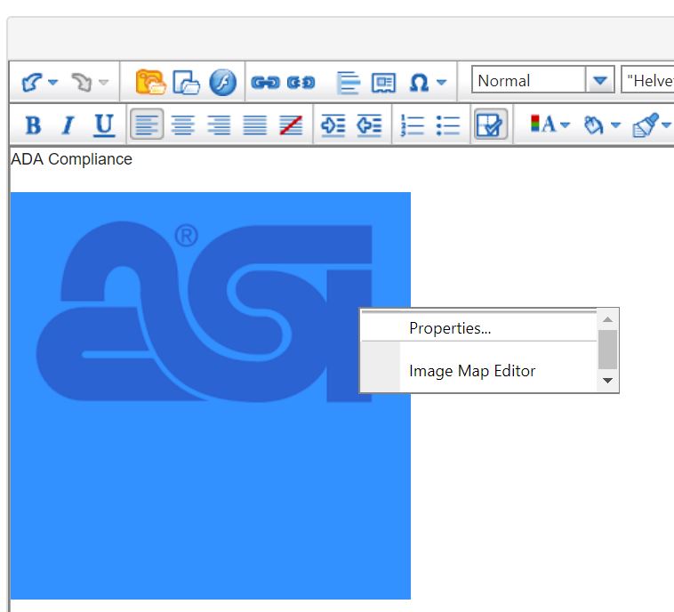Open the Flash Manager icon
674x612 pixels.
tap(222, 82)
